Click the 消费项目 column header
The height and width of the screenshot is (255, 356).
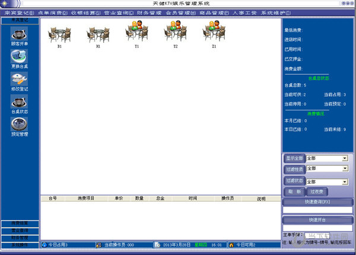pos(86,199)
